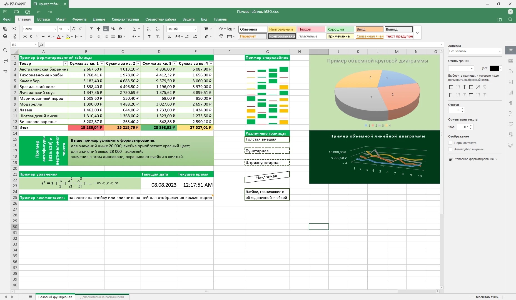Click the filter funnel icon
This screenshot has height=300, width=516.
point(149,36)
